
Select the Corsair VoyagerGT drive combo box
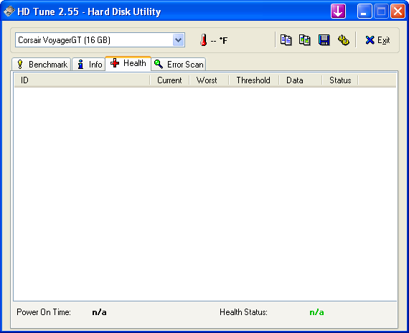click(100, 40)
